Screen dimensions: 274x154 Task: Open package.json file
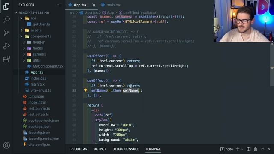(39, 127)
